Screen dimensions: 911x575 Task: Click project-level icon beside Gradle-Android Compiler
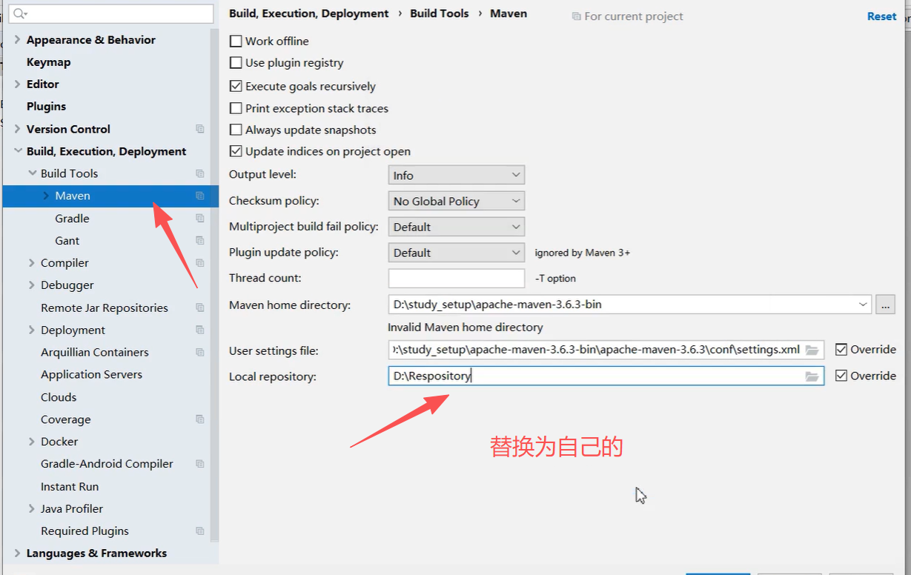[x=200, y=464]
